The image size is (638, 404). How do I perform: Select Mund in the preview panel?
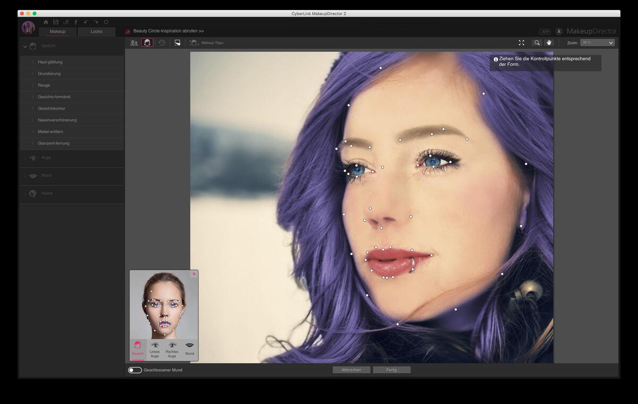point(190,349)
